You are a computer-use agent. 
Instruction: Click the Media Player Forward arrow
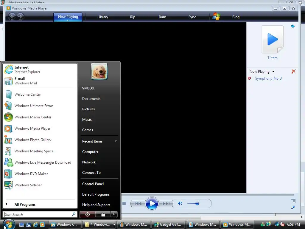20,16
